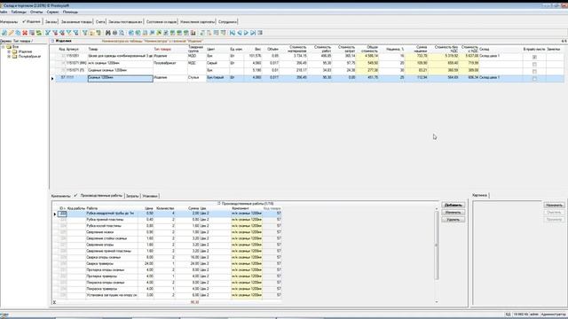Switch to the Заказанные товары tab
568x319 pixels.
pos(76,22)
